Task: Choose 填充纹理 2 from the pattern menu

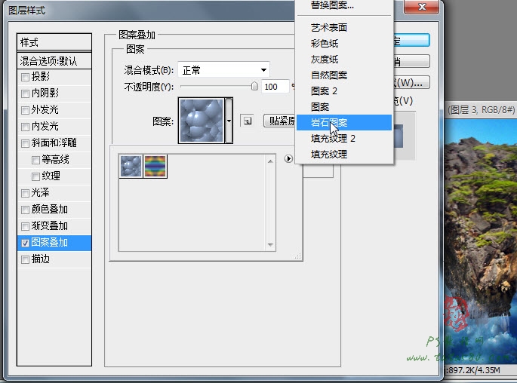Action: coord(344,138)
